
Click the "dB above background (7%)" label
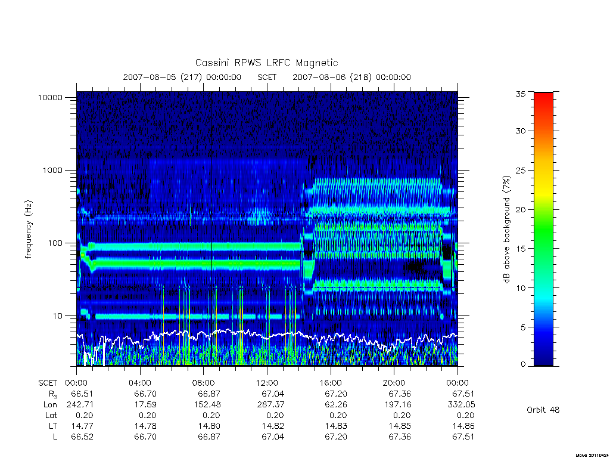tap(506, 230)
